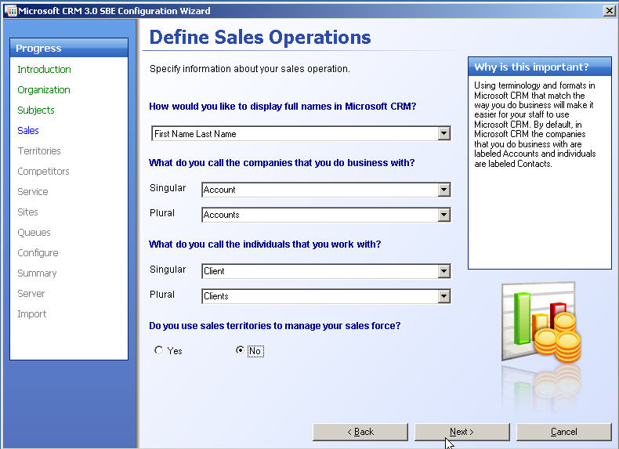Open the individuals Singular dropdown showing Client

click(443, 271)
